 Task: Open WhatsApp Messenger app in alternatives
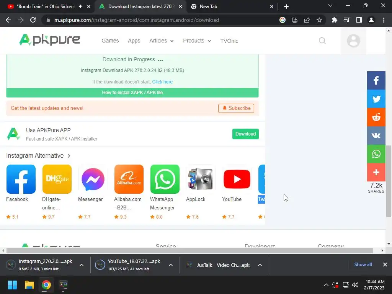click(x=165, y=179)
